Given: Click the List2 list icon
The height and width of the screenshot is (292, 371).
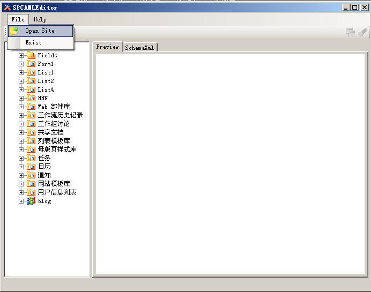Looking at the screenshot, I should tap(31, 81).
